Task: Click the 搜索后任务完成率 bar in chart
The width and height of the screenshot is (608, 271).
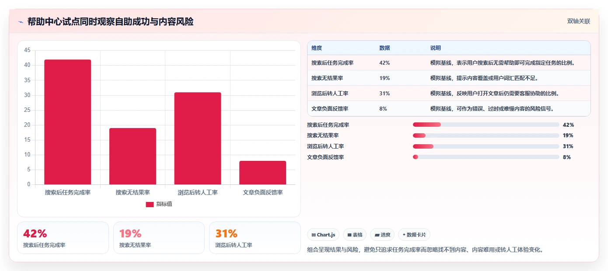Action: click(68, 122)
